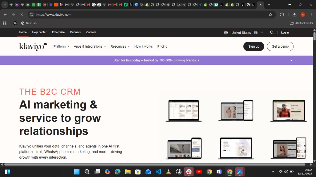Open the volume control in system tray

pos(286,172)
